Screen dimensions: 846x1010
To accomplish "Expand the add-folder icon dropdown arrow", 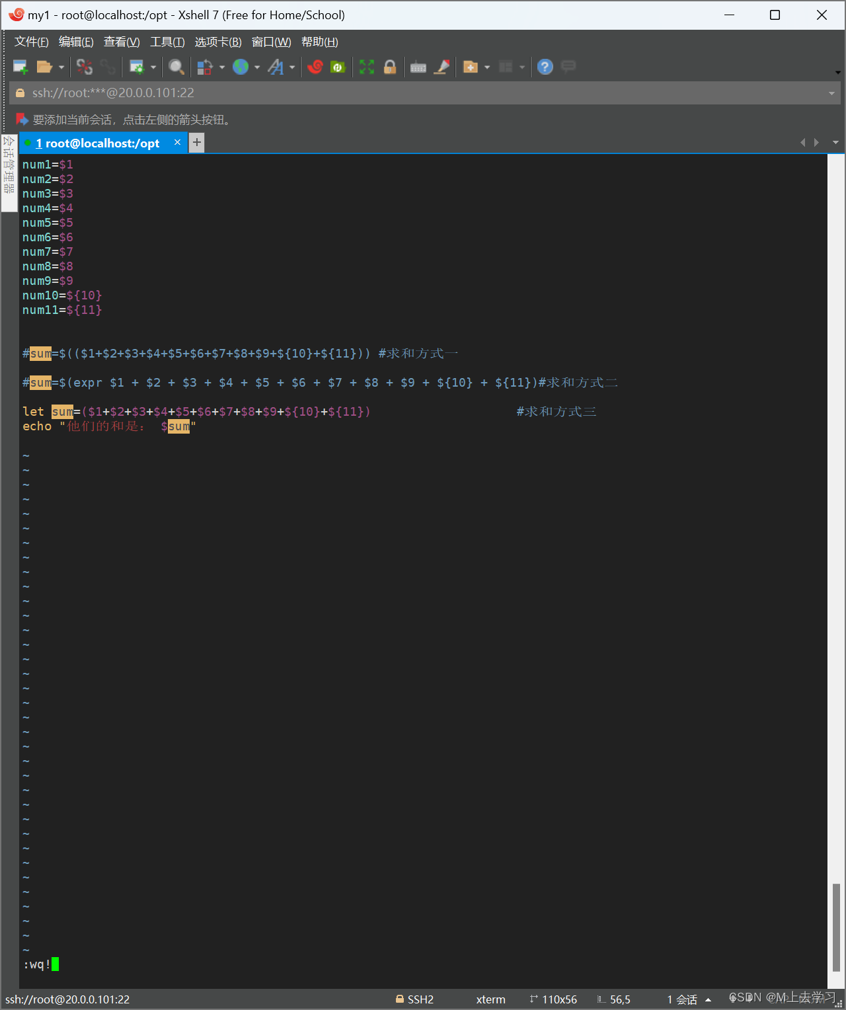I will click(x=487, y=67).
